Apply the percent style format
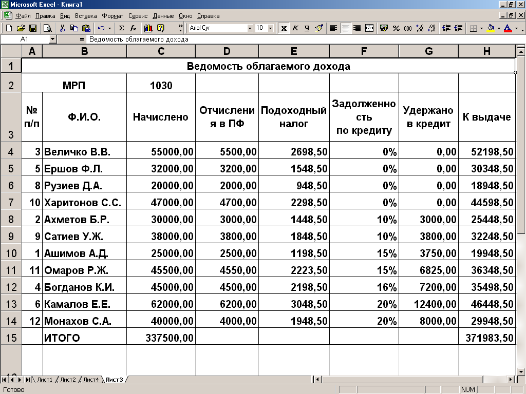Image resolution: width=526 pixels, height=394 pixels. pyautogui.click(x=396, y=28)
